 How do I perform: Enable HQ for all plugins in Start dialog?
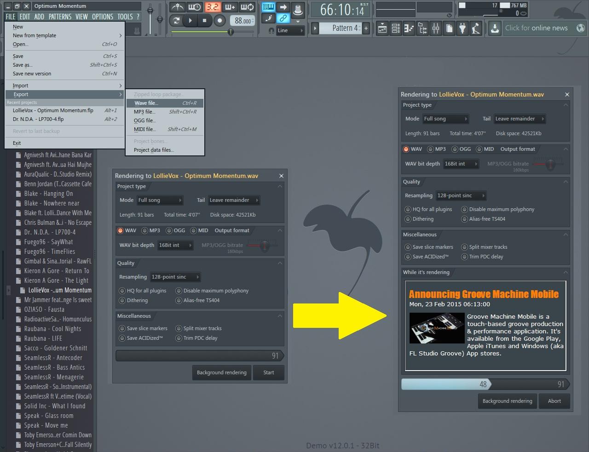(122, 291)
